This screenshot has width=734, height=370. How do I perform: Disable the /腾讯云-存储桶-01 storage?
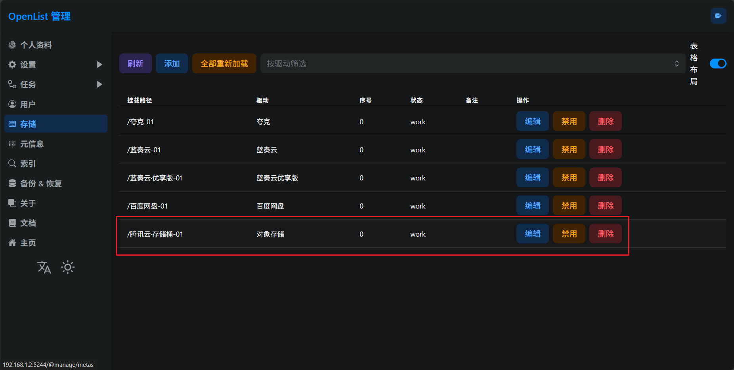coord(569,234)
